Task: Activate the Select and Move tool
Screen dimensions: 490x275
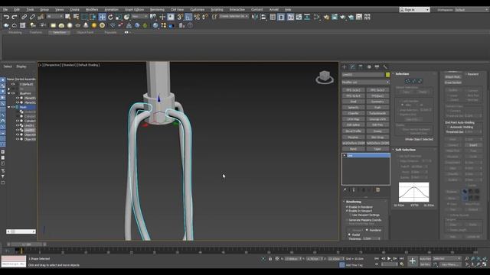Action: click(x=102, y=17)
